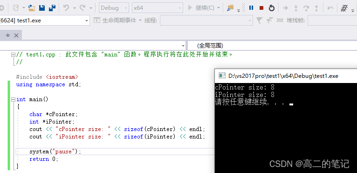Pin the document tab with pin icon
Image resolution: width=357 pixels, height=173 pixels.
(8, 35)
